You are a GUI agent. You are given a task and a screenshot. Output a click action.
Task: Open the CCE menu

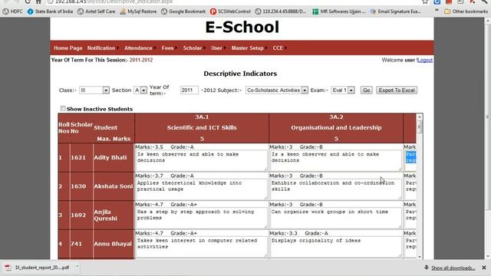pos(278,48)
